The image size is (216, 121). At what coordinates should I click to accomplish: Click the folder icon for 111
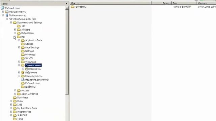19,26
